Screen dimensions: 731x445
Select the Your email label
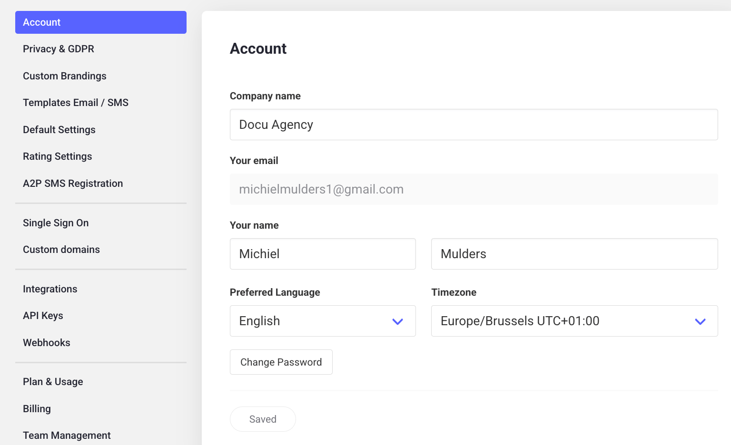pos(254,161)
